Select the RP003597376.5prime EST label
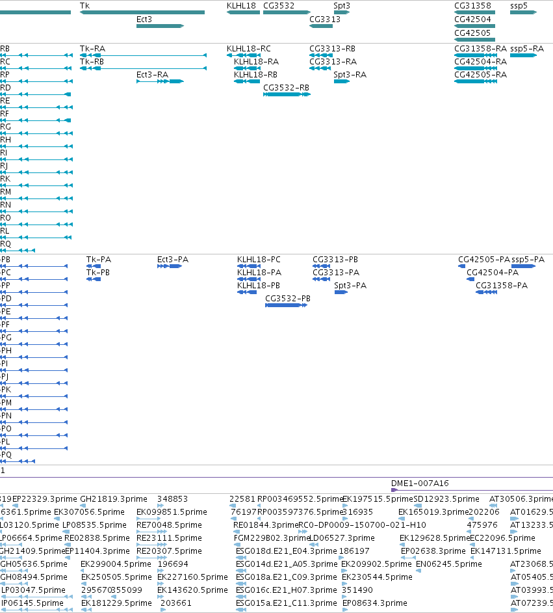Viewport: 553px width, 613px height. (300, 512)
